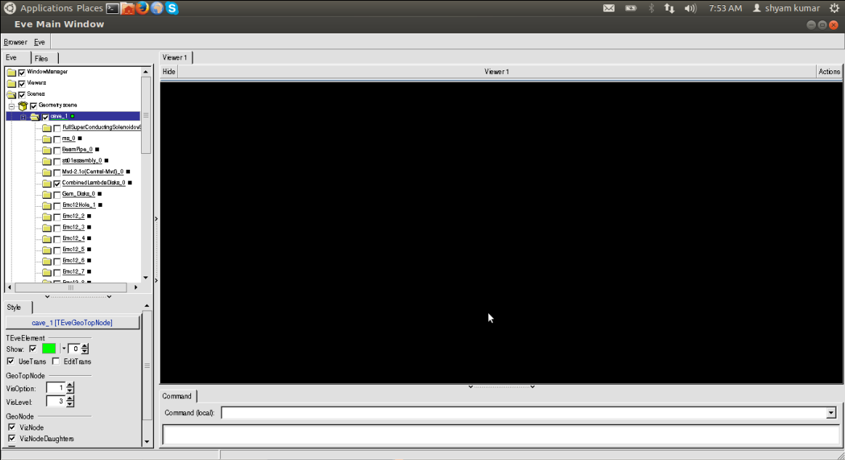Open the Terminal from the top panel
Viewport: 845px width, 460px height.
pos(113,8)
